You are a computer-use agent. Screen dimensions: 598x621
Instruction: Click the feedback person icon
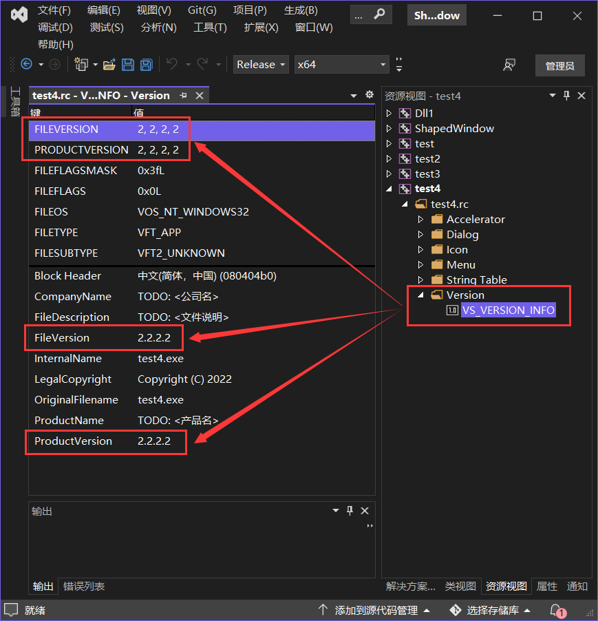[509, 65]
